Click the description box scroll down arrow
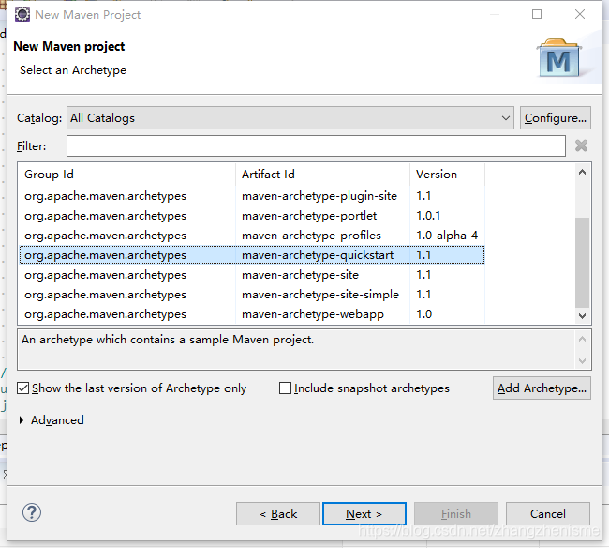This screenshot has width=609, height=548. click(x=582, y=360)
